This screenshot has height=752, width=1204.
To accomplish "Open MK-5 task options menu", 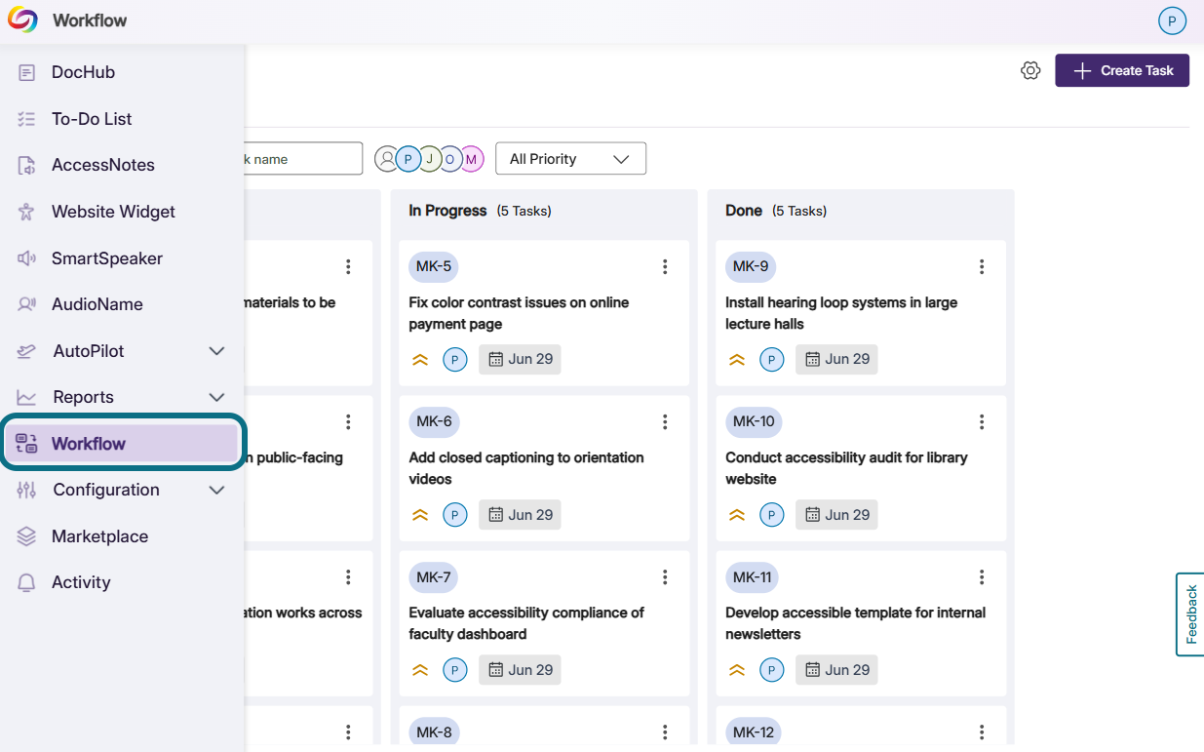I will (x=665, y=266).
